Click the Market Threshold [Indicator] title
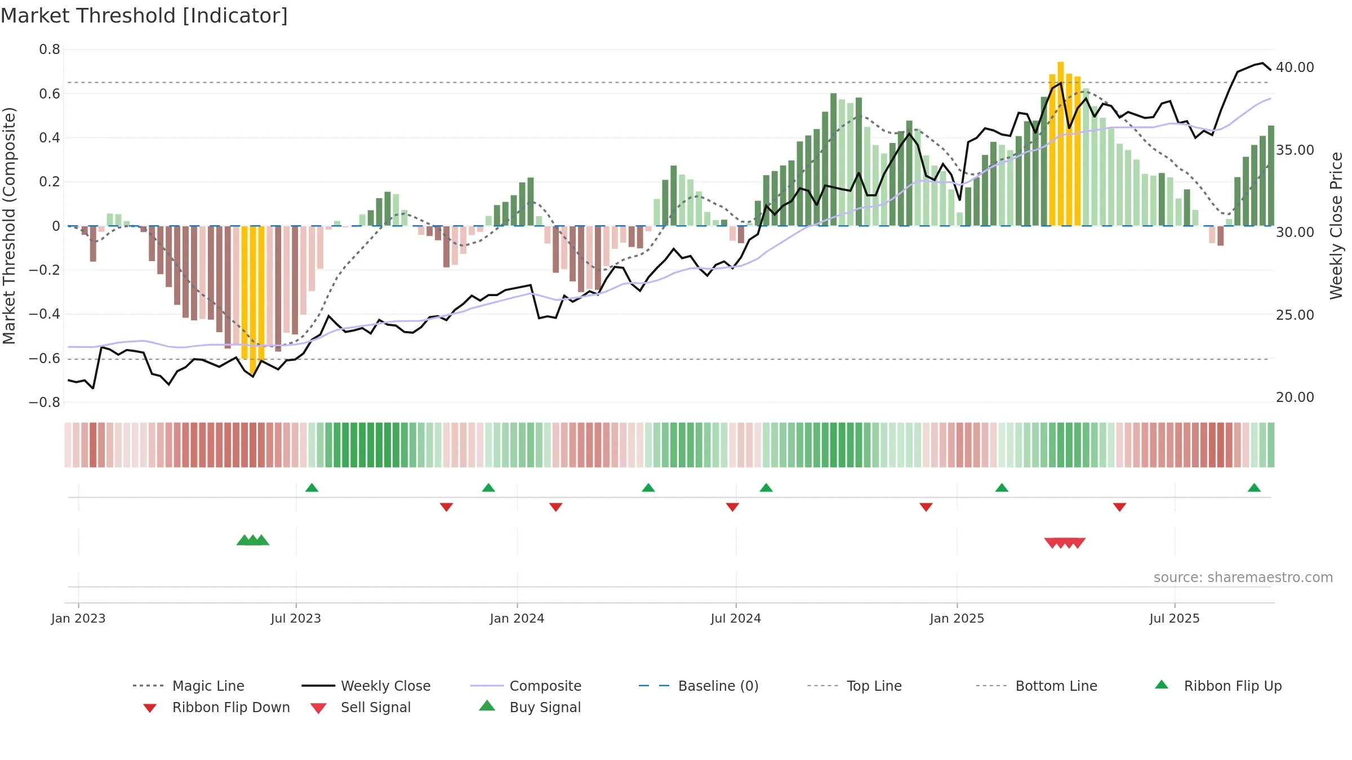Viewport: 1352px width, 760px height. (144, 16)
